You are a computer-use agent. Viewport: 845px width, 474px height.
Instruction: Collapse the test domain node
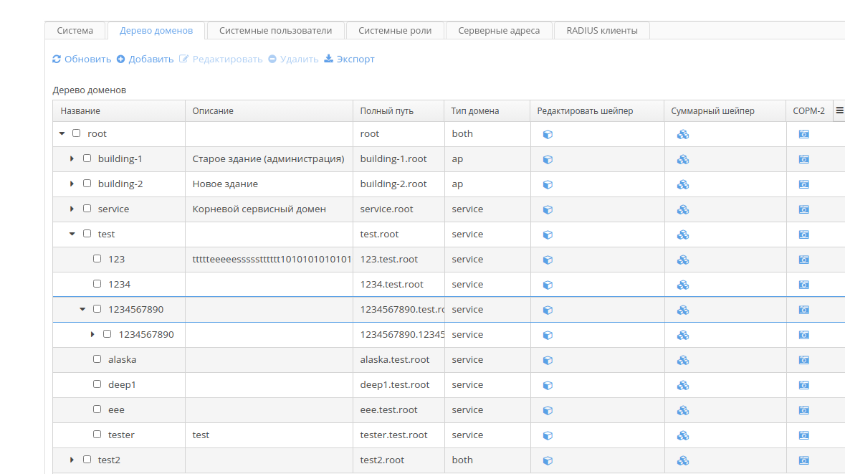pyautogui.click(x=72, y=234)
